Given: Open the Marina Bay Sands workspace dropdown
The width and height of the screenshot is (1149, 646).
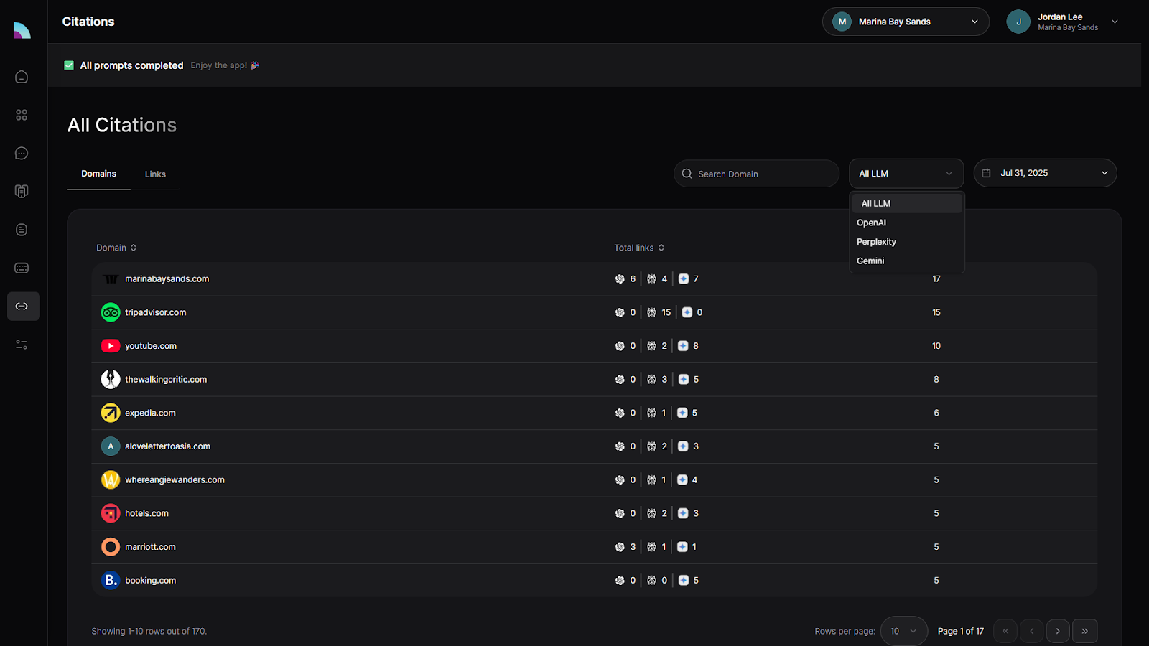Looking at the screenshot, I should [x=906, y=22].
